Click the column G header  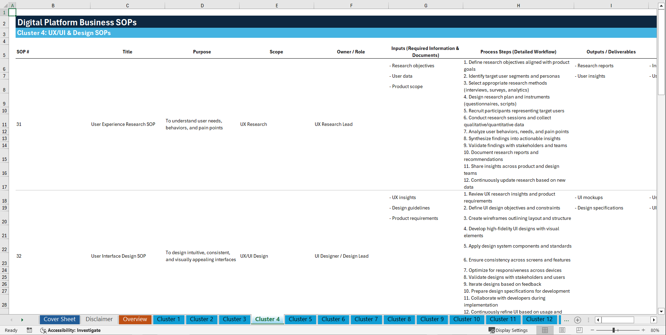(425, 5)
